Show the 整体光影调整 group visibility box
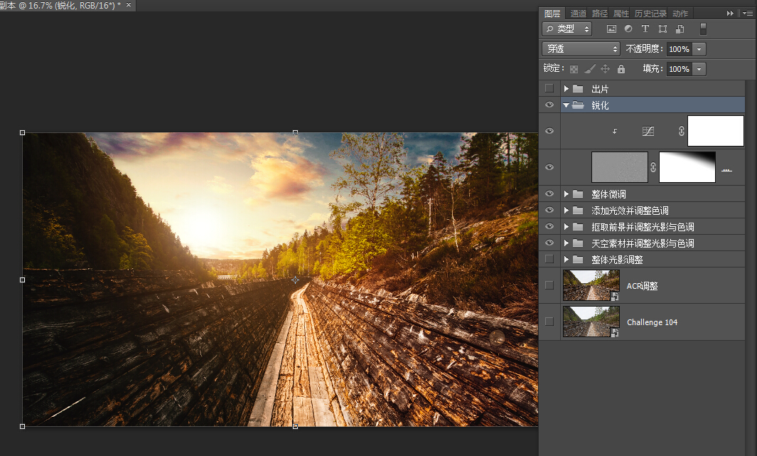The width and height of the screenshot is (757, 456). (549, 259)
